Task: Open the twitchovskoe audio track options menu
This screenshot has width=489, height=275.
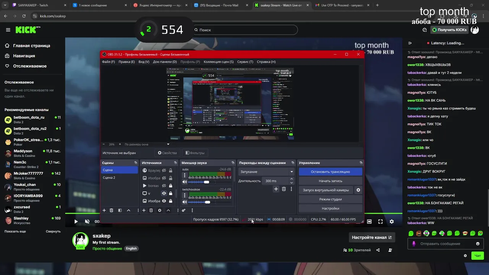Action: pyautogui.click(x=185, y=195)
